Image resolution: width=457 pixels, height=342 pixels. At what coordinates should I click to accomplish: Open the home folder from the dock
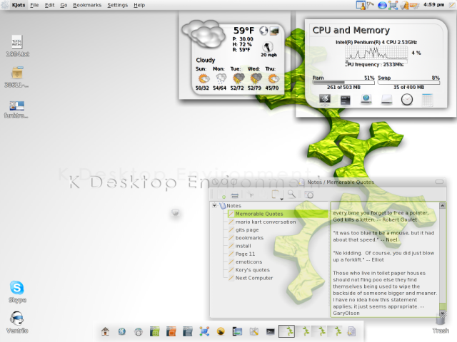point(105,331)
